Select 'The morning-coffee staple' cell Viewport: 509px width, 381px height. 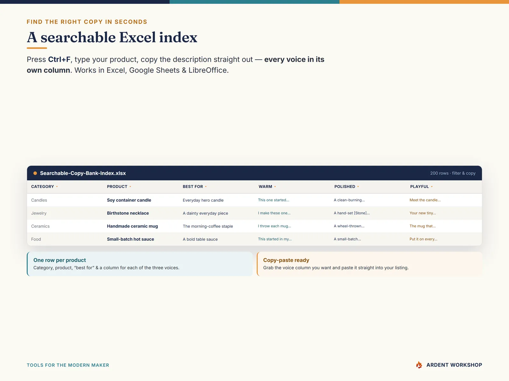(208, 226)
